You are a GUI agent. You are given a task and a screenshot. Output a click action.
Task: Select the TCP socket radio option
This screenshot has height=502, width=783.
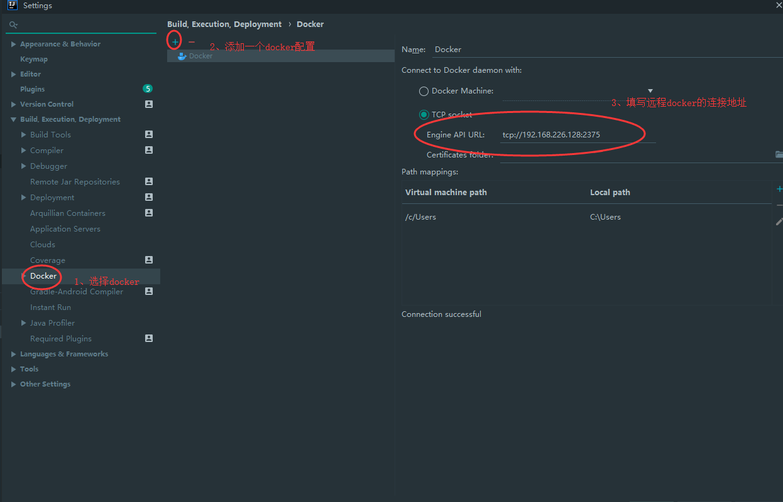pyautogui.click(x=424, y=115)
